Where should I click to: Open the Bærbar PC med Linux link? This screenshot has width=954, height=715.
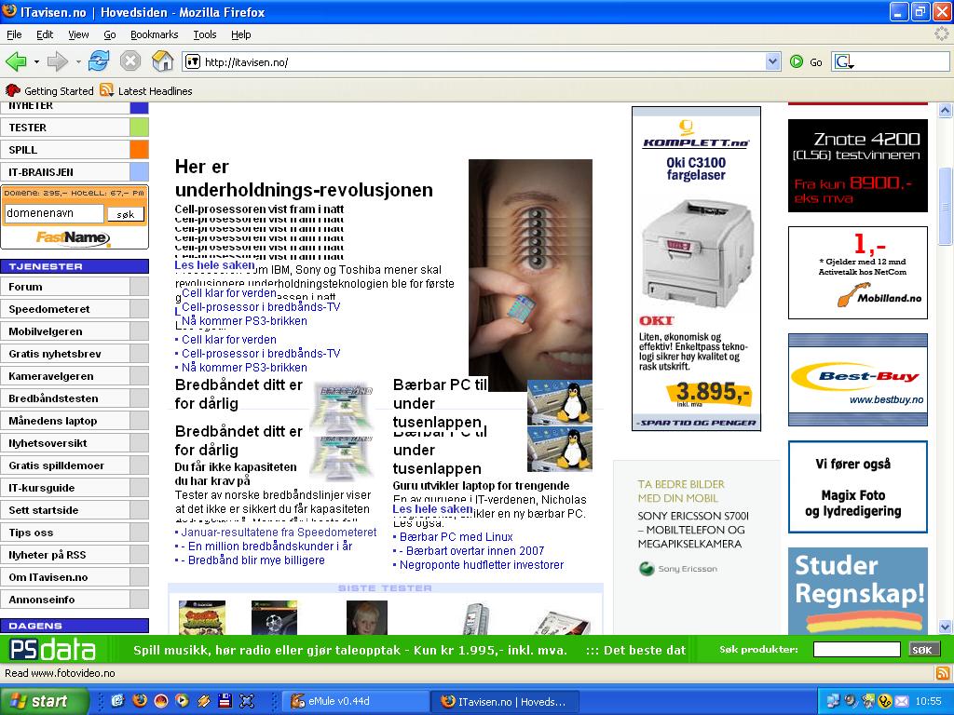point(457,537)
